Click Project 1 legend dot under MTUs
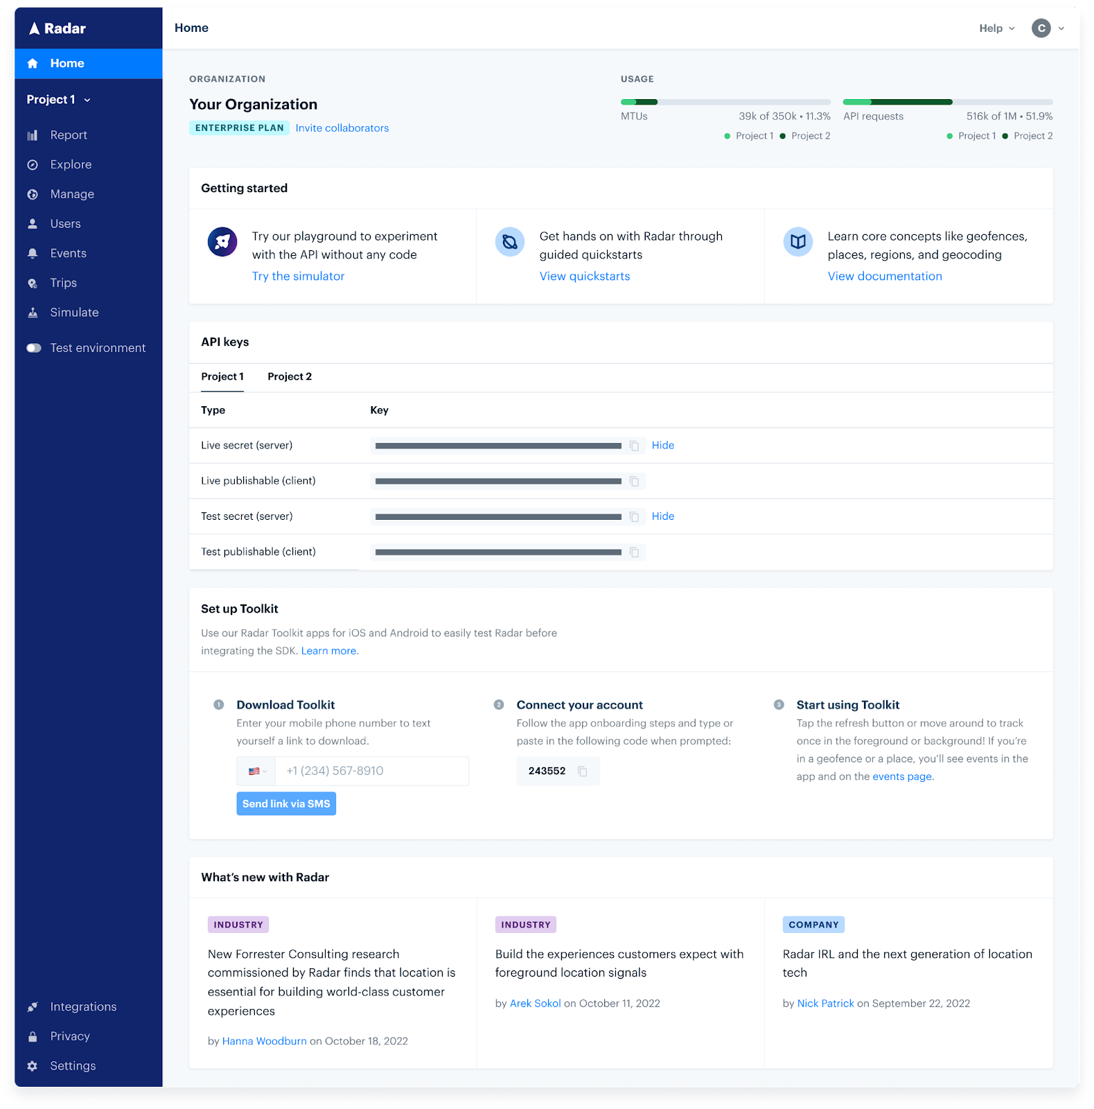The image size is (1094, 1109). pyautogui.click(x=727, y=137)
